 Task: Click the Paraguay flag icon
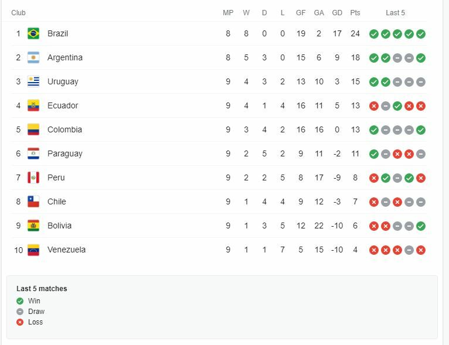[33, 153]
